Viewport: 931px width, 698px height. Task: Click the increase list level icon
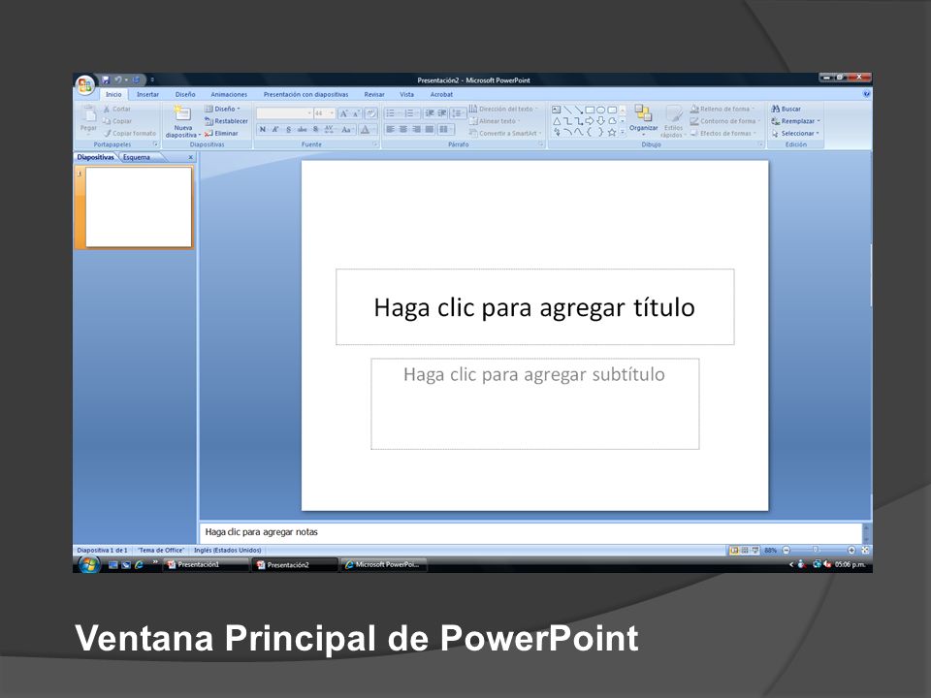tap(442, 113)
